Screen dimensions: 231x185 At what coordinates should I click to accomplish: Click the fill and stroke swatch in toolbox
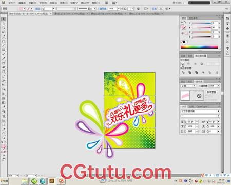pyautogui.click(x=4, y=146)
